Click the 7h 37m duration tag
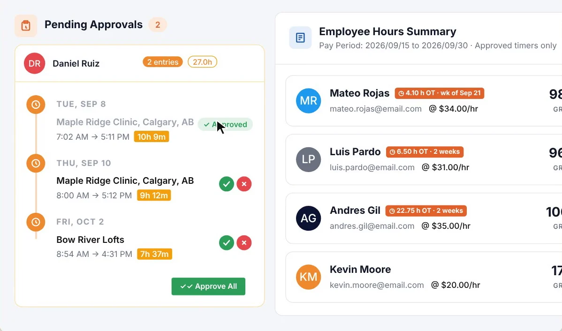 pyautogui.click(x=154, y=254)
